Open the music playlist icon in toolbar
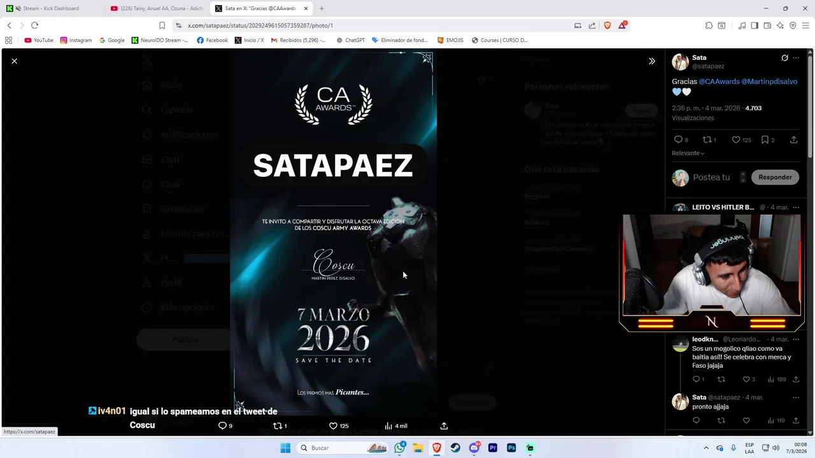This screenshot has height=458, width=815. (x=742, y=25)
